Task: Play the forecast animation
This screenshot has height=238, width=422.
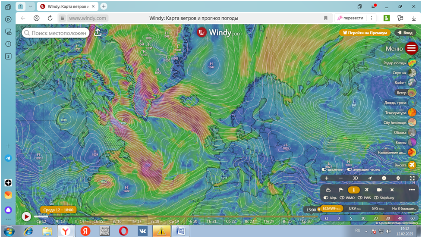Action: coord(26,216)
